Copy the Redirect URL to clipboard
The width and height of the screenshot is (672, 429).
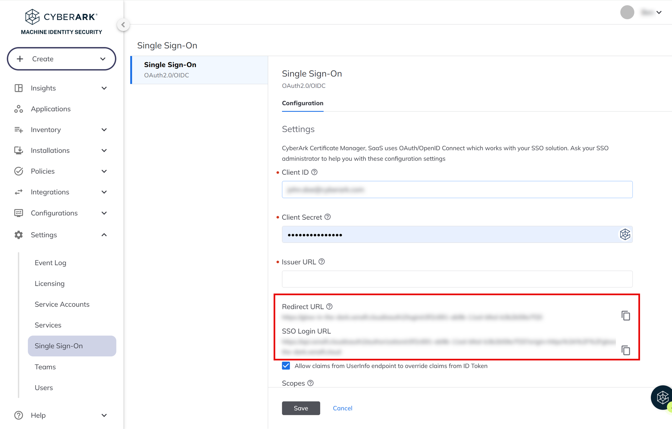(x=625, y=316)
